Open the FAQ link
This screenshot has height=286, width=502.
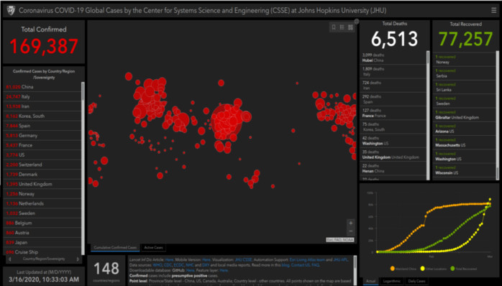coord(315,265)
